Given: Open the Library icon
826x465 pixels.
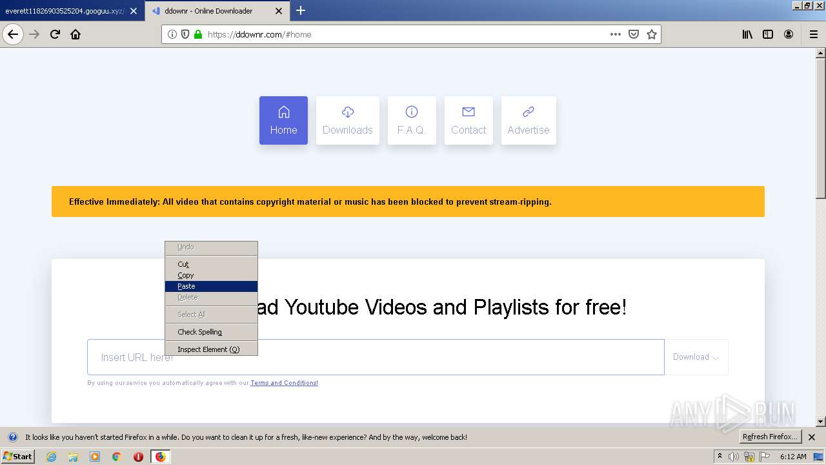Looking at the screenshot, I should 747,34.
